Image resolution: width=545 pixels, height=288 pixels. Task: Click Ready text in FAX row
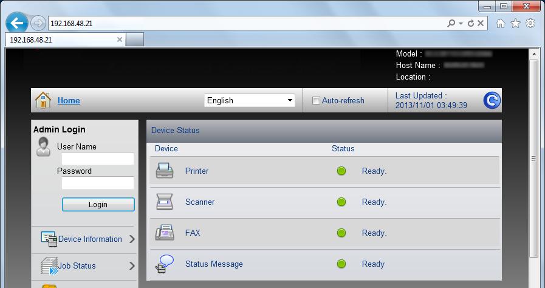tap(374, 233)
